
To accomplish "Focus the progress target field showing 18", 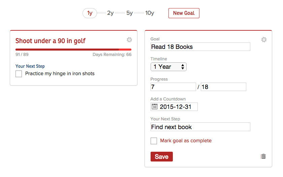I will click(x=223, y=87).
